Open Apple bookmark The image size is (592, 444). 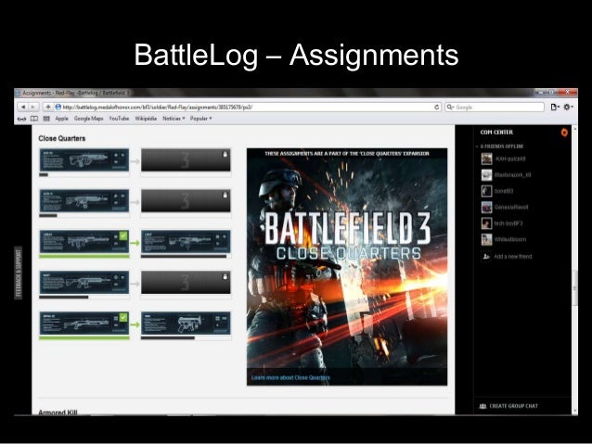coord(62,119)
